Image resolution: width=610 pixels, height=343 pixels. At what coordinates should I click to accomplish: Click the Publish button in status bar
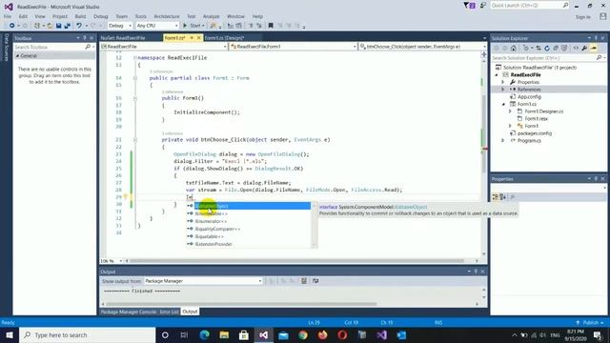(590, 322)
